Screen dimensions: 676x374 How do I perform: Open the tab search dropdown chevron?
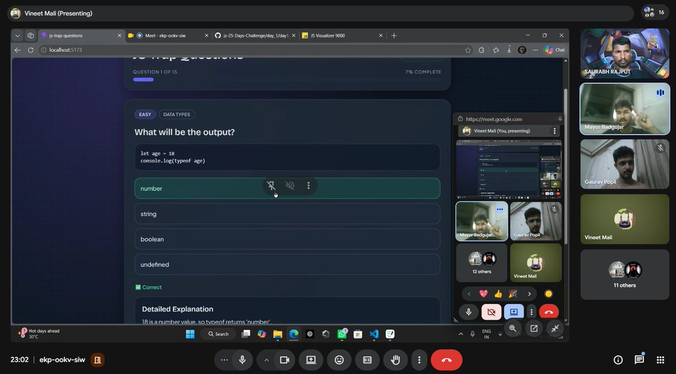pos(17,35)
